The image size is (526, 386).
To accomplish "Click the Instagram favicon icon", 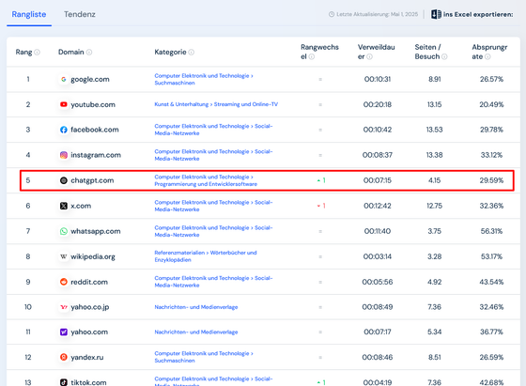I will tap(64, 155).
